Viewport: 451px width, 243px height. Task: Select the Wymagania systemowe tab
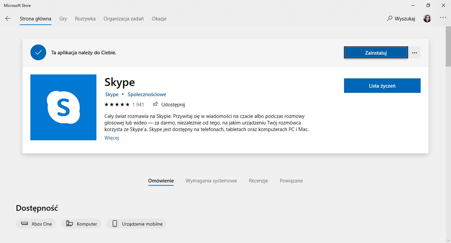(211, 181)
